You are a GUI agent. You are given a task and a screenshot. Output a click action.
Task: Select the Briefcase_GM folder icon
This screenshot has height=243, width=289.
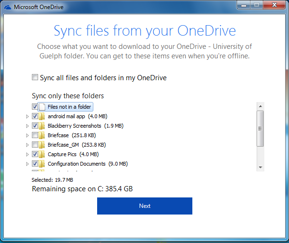42,145
